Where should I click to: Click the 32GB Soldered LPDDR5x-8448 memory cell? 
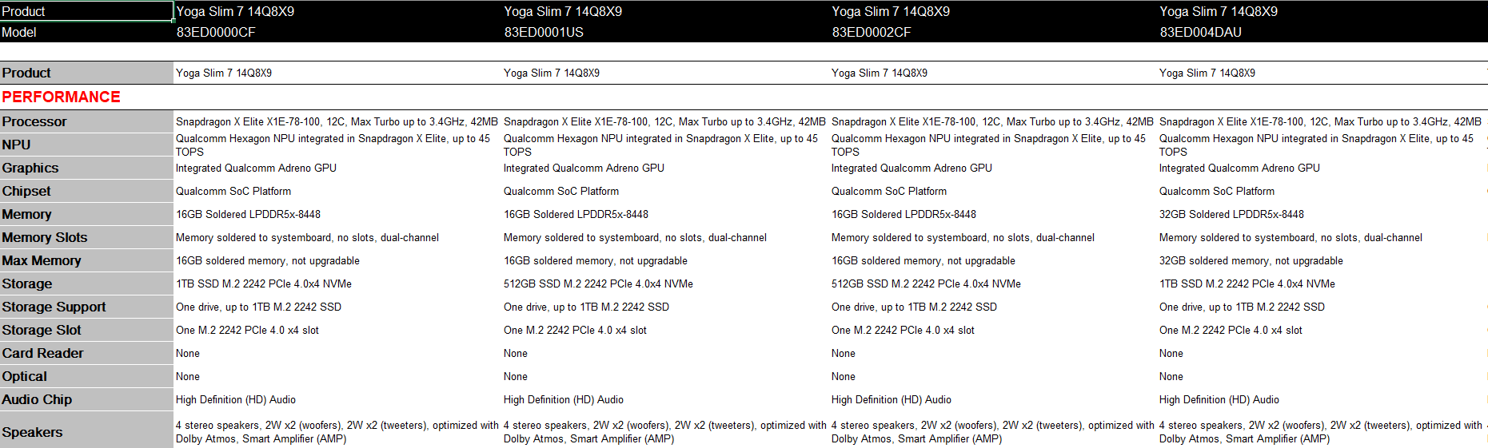(x=1231, y=214)
